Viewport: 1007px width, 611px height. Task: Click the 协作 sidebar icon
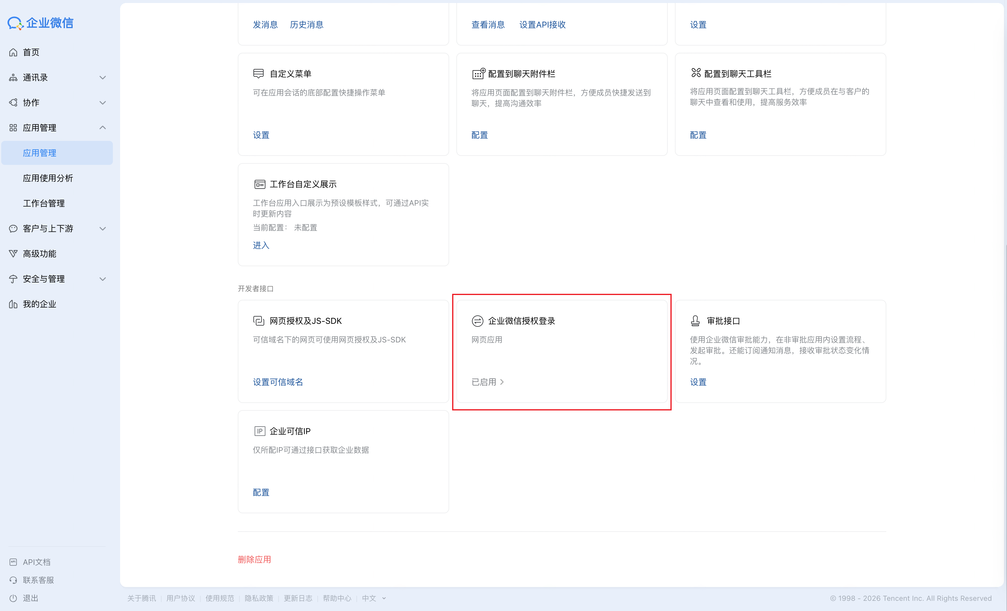[x=13, y=103]
